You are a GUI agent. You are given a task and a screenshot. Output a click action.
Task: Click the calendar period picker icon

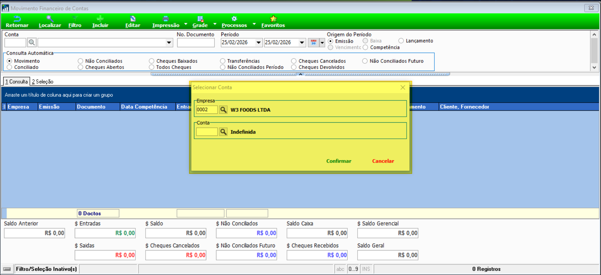coord(313,42)
